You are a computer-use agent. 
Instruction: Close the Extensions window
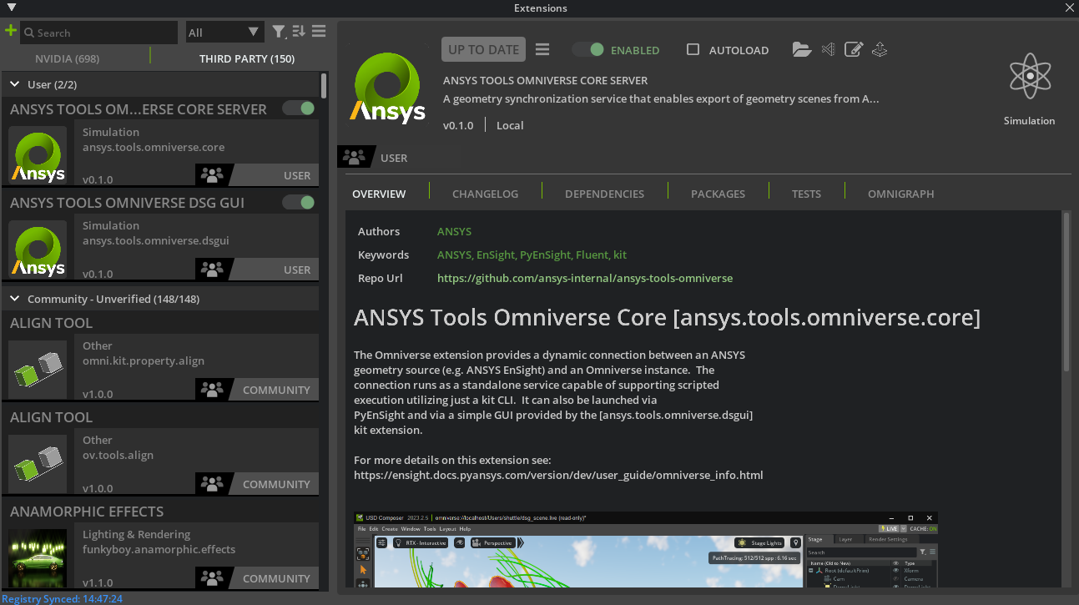tap(1070, 8)
